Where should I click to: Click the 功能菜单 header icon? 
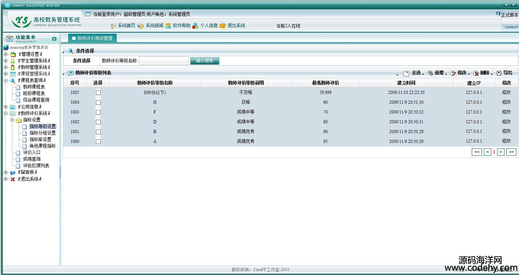(9, 38)
